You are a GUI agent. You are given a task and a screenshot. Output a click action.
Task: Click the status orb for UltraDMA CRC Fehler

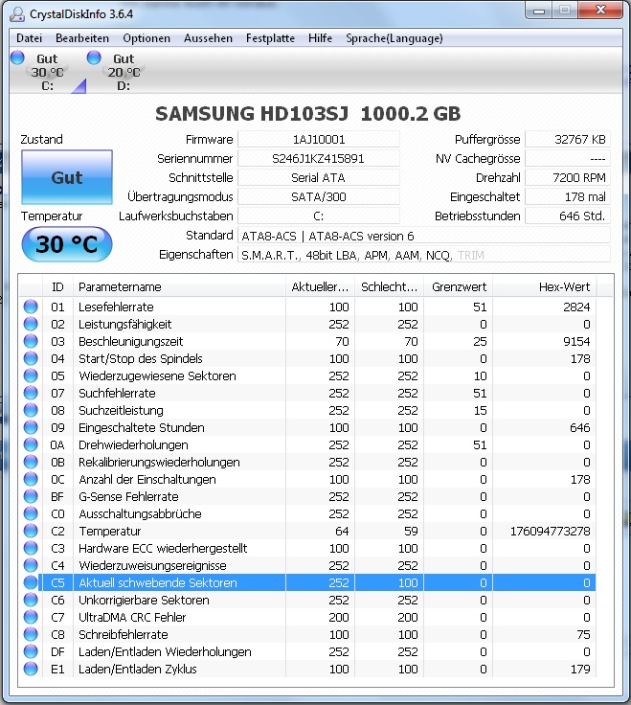coord(31,617)
